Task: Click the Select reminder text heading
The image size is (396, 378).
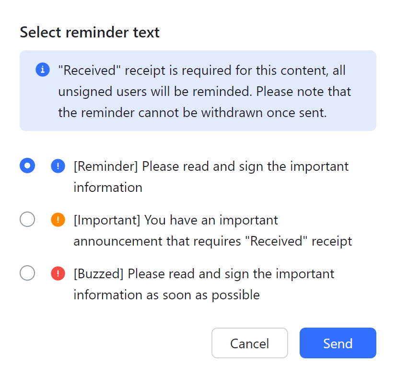Action: pos(89,32)
